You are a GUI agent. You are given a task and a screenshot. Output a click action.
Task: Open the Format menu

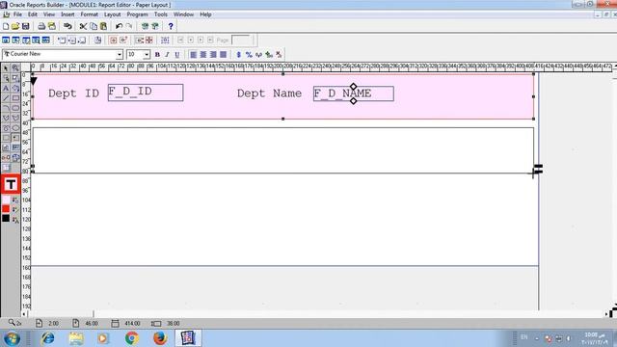click(x=89, y=14)
